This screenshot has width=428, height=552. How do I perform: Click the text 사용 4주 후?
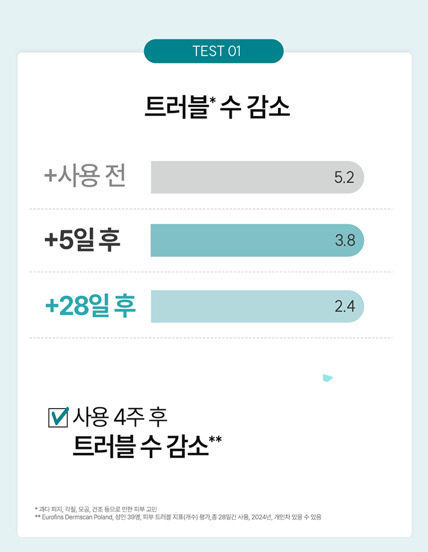[x=120, y=417]
